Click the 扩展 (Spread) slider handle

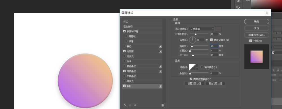point(190,51)
